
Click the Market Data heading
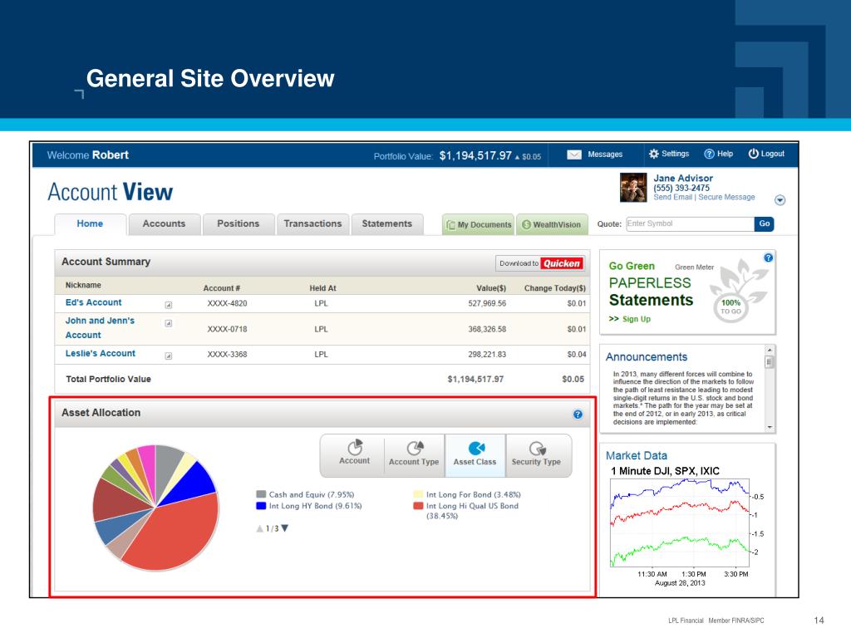click(x=637, y=456)
